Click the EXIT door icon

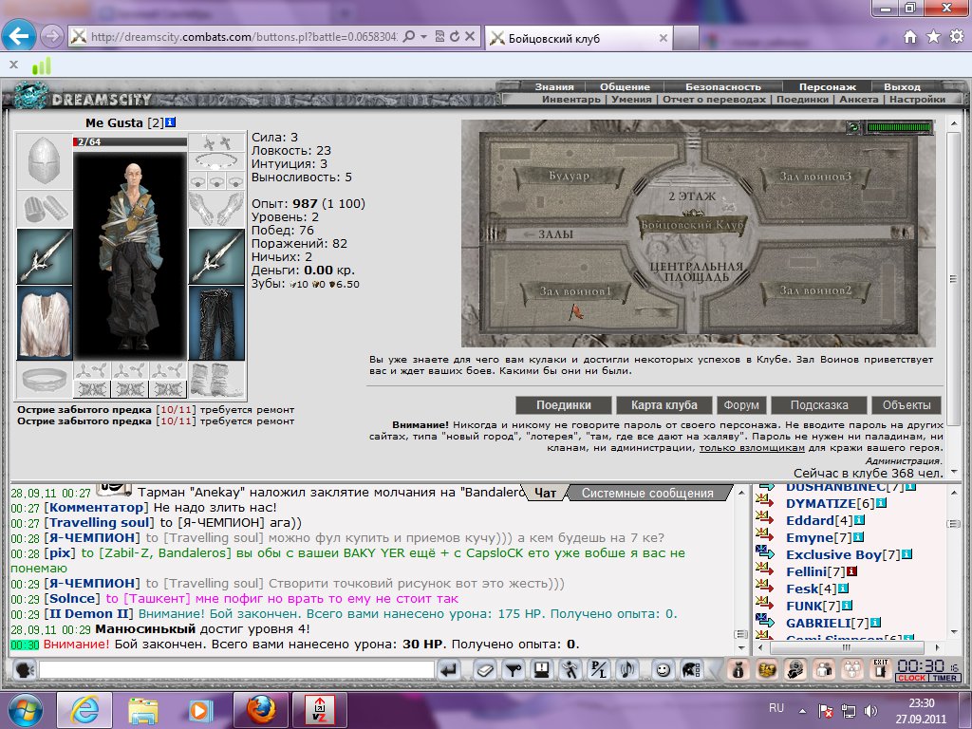point(880,669)
